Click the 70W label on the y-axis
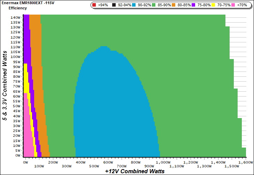 click(16, 86)
